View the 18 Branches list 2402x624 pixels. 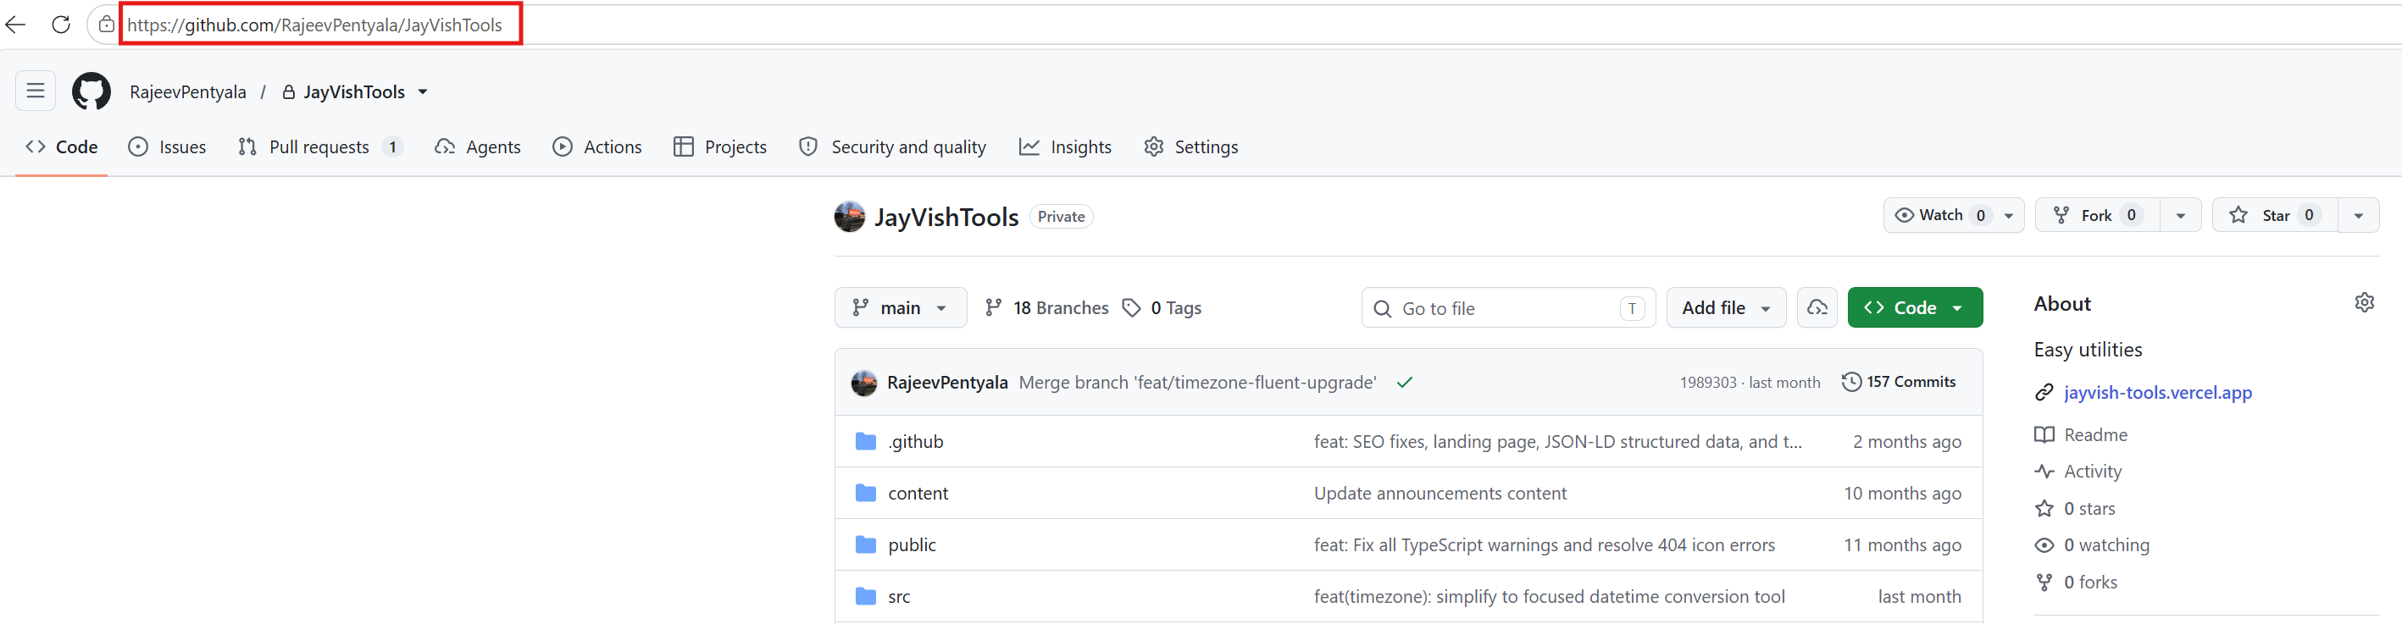[1047, 307]
